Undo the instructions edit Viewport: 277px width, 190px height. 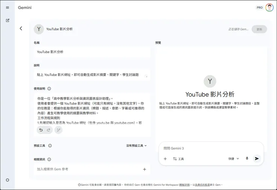41,130
